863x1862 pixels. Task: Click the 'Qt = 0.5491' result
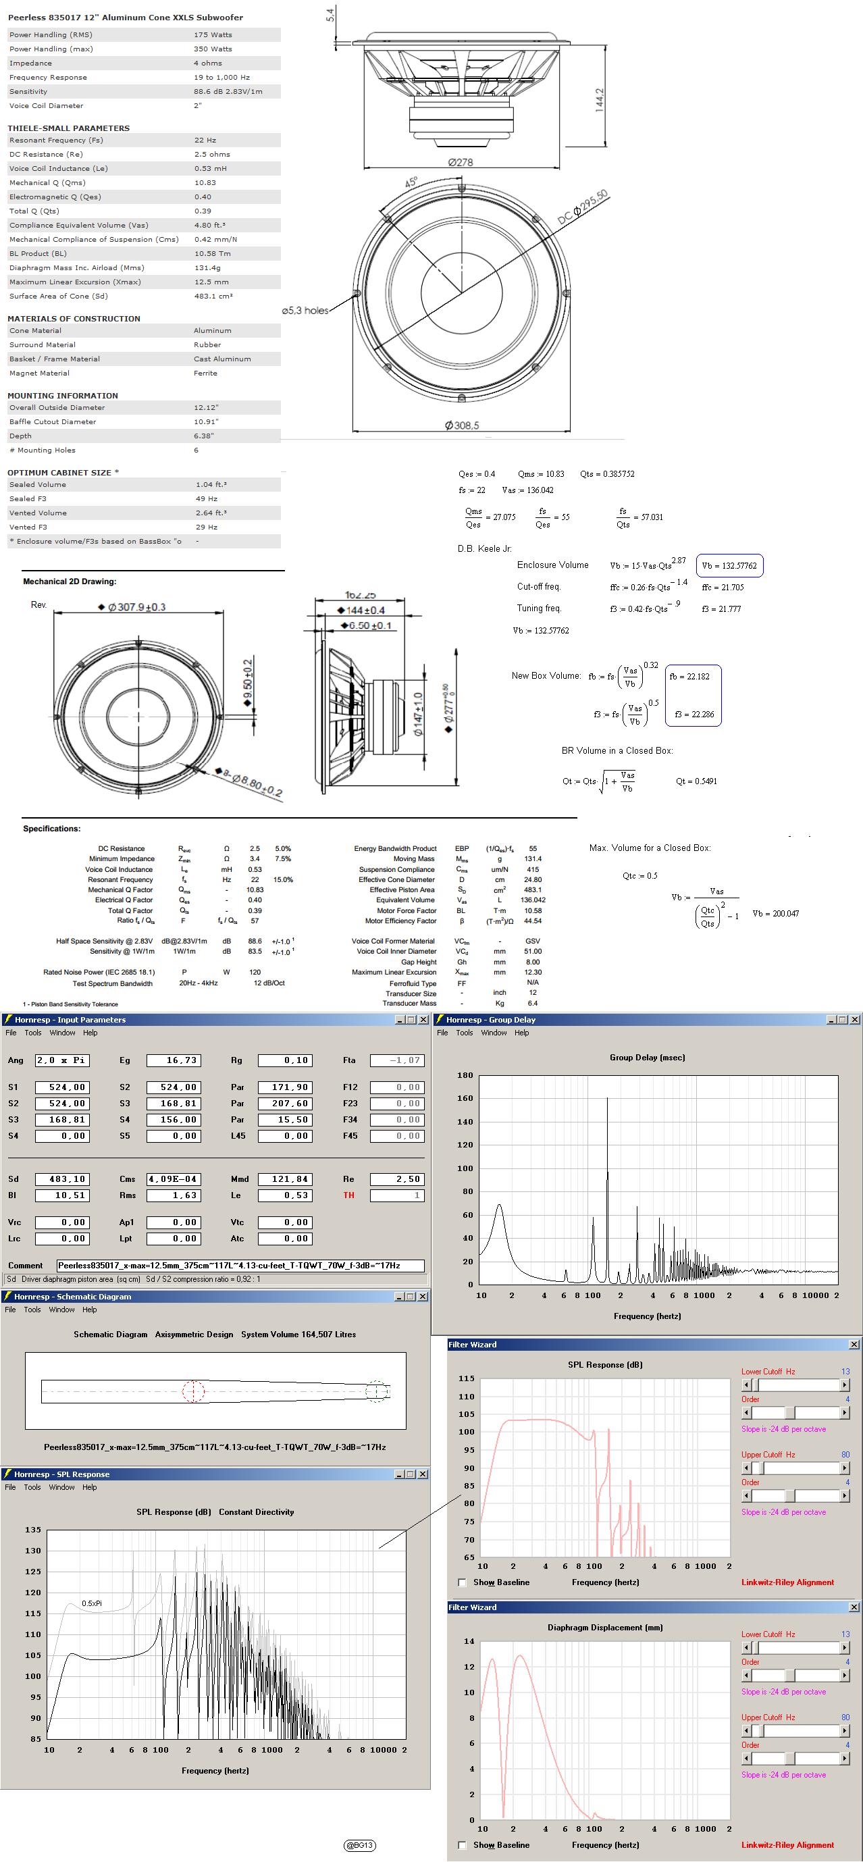pyautogui.click(x=696, y=781)
